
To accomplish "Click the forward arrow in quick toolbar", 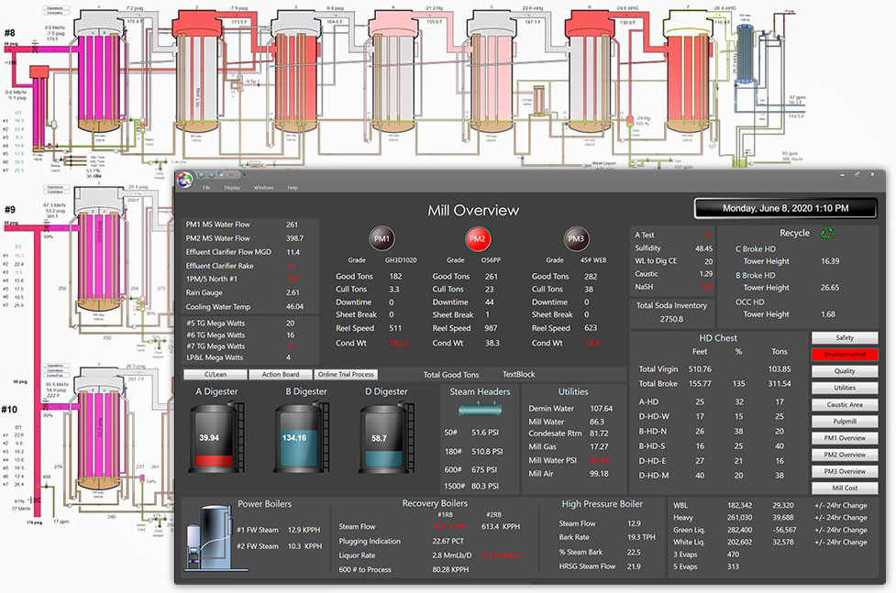I will [x=212, y=174].
